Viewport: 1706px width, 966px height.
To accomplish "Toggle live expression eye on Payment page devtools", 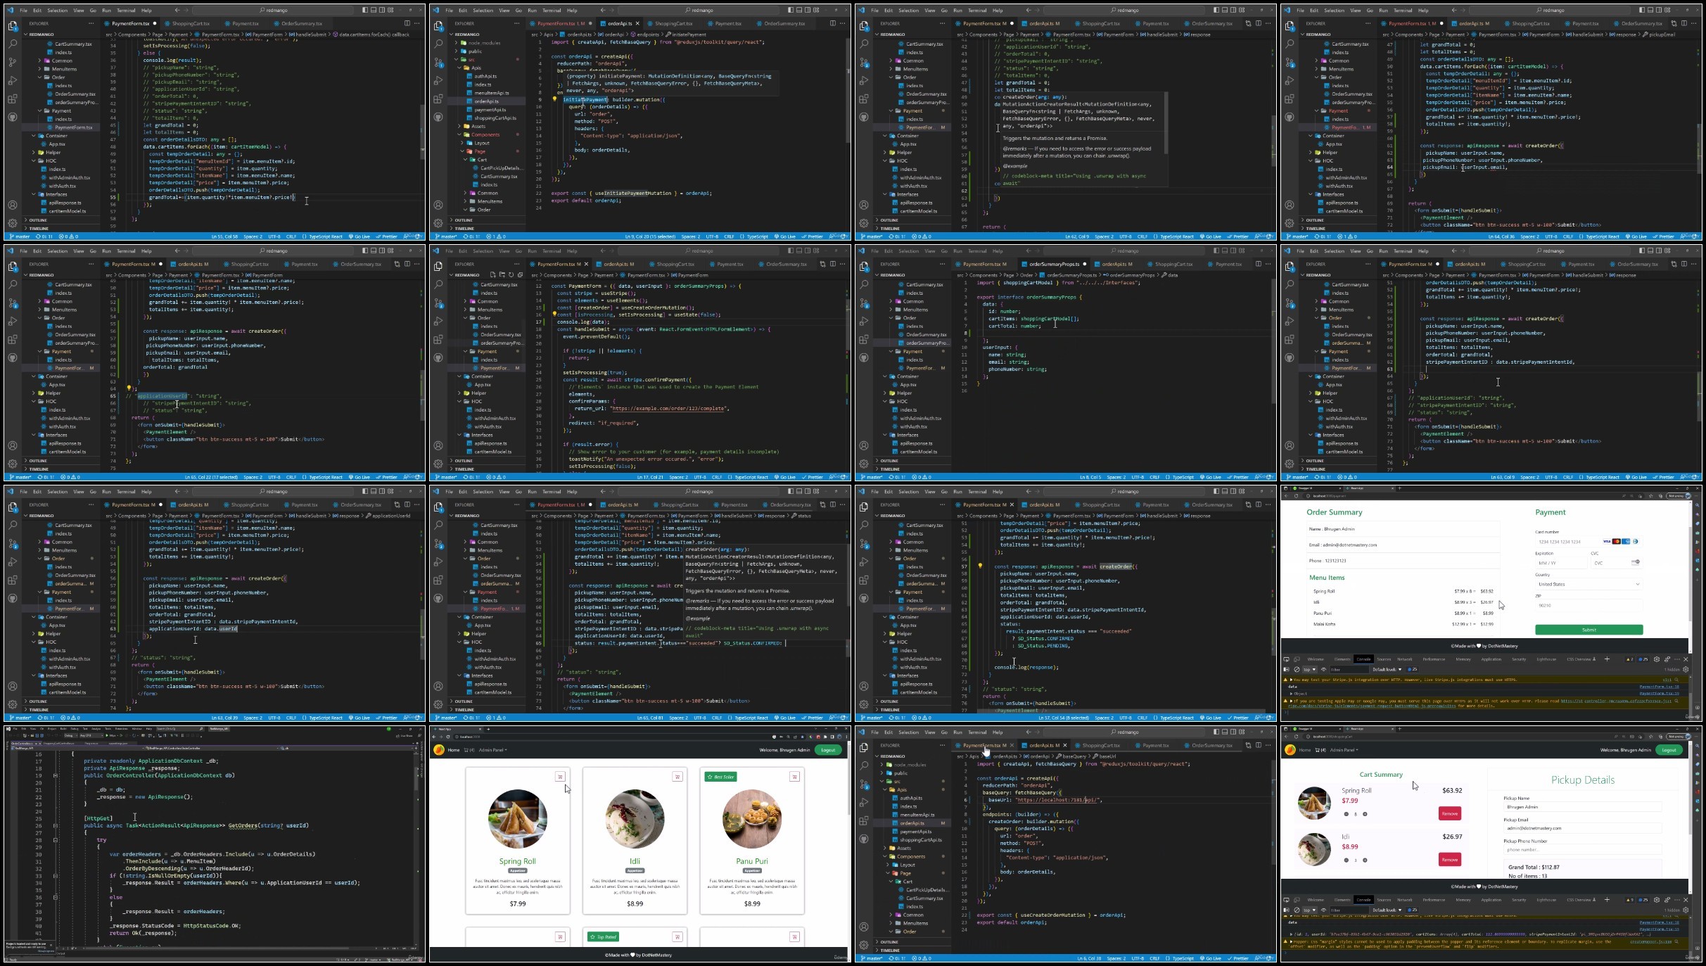I will click(x=1323, y=669).
